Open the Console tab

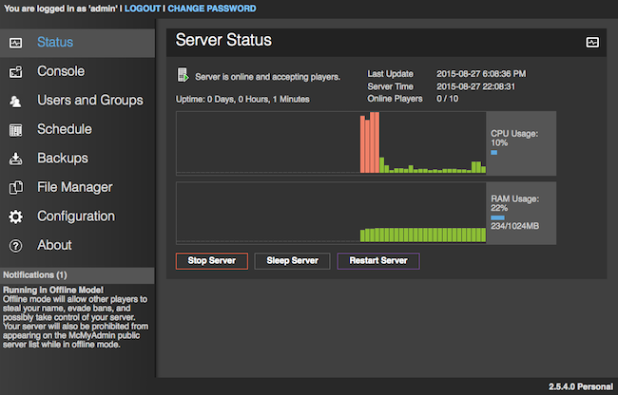[61, 71]
